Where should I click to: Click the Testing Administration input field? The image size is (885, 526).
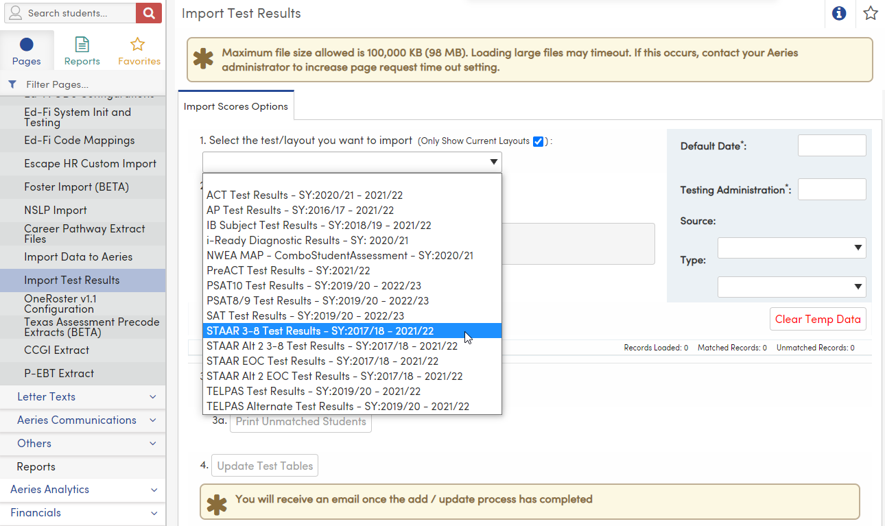coord(831,189)
